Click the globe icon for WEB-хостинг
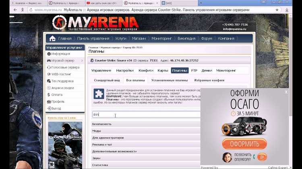Image resolution: width=302 pixels, height=169 pixels. click(x=49, y=74)
